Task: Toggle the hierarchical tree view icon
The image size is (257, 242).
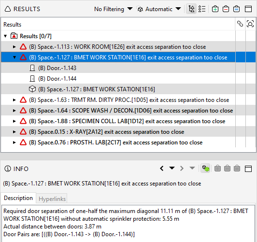Action: click(x=191, y=9)
